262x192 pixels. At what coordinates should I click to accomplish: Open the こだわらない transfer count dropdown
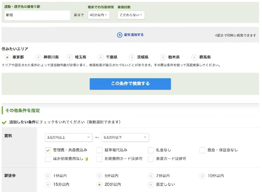click(x=131, y=15)
